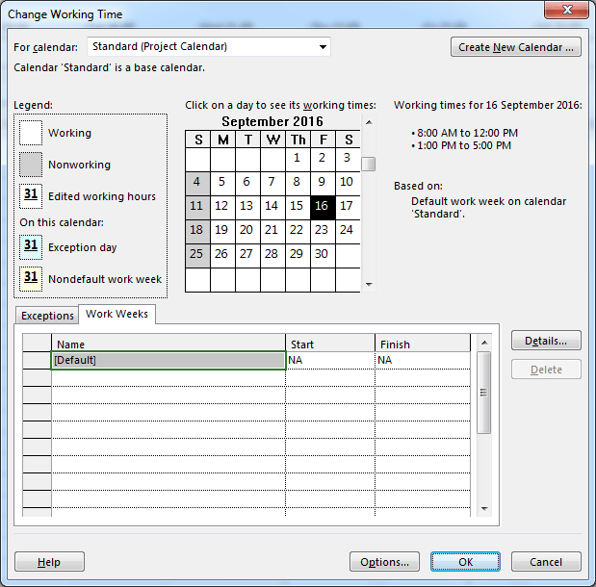Click the Start column header
This screenshot has width=596, height=587.
point(329,344)
